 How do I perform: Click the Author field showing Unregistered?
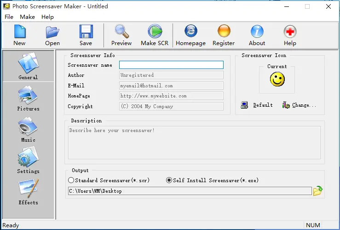click(171, 75)
